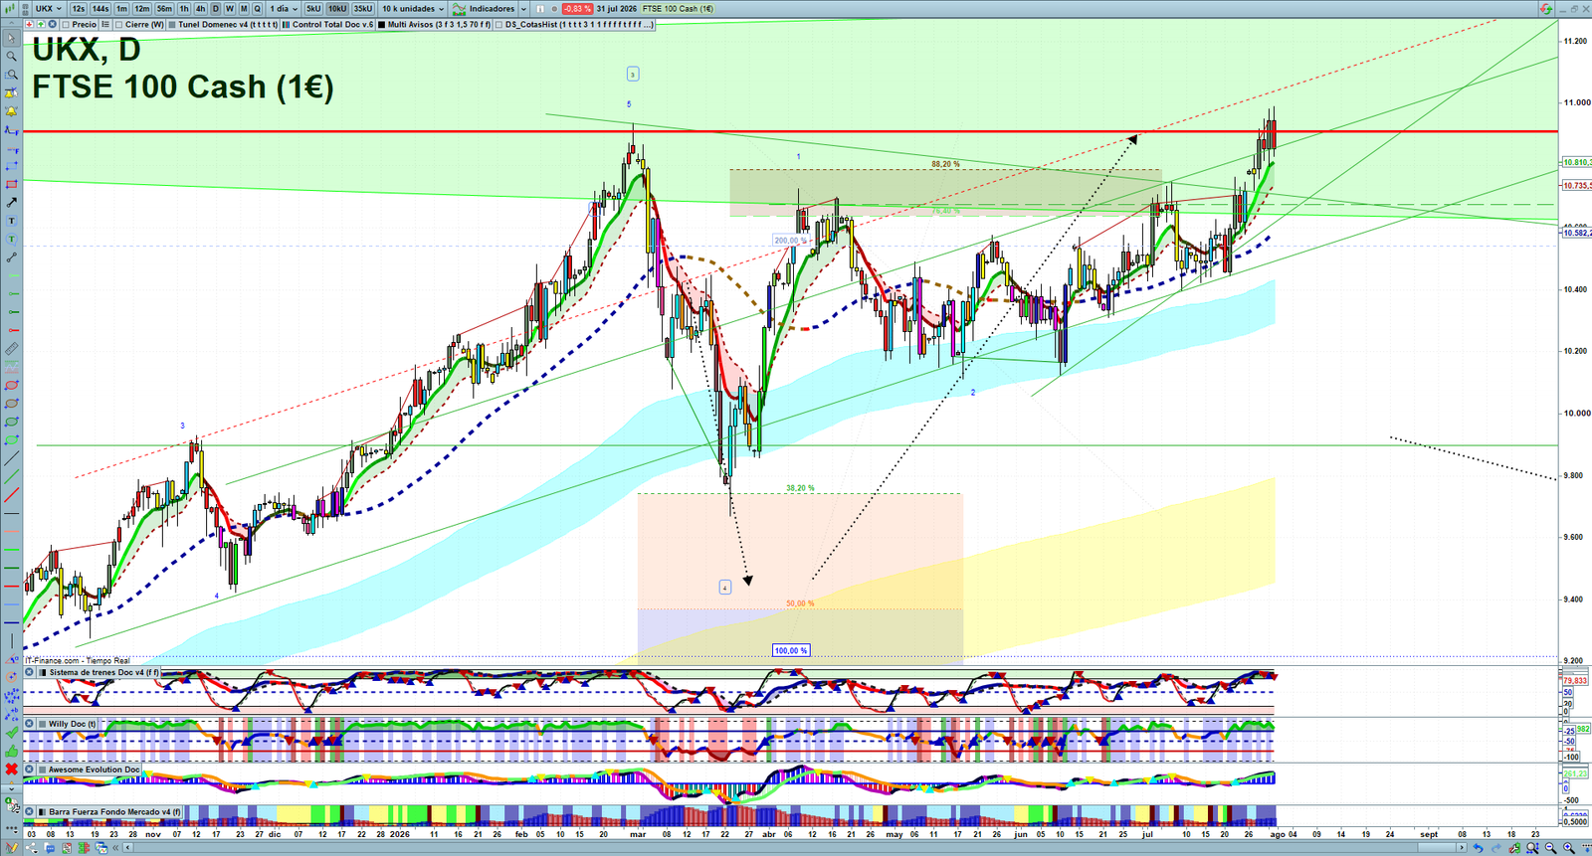Close the Barra Fuerza Fondo Mercado panel
The height and width of the screenshot is (856, 1592).
pyautogui.click(x=29, y=811)
